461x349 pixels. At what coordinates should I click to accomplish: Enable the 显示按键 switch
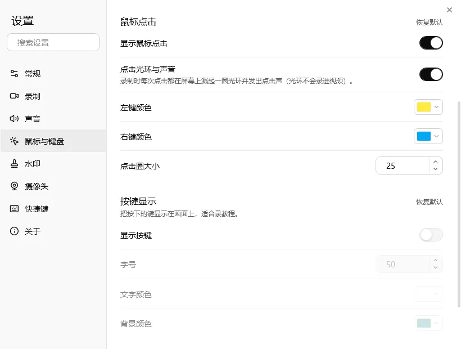tap(431, 235)
